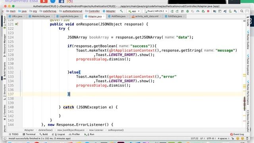The width and height of the screenshot is (254, 143).
Task: Open the AVD Manager icon
Action: coord(230,11)
